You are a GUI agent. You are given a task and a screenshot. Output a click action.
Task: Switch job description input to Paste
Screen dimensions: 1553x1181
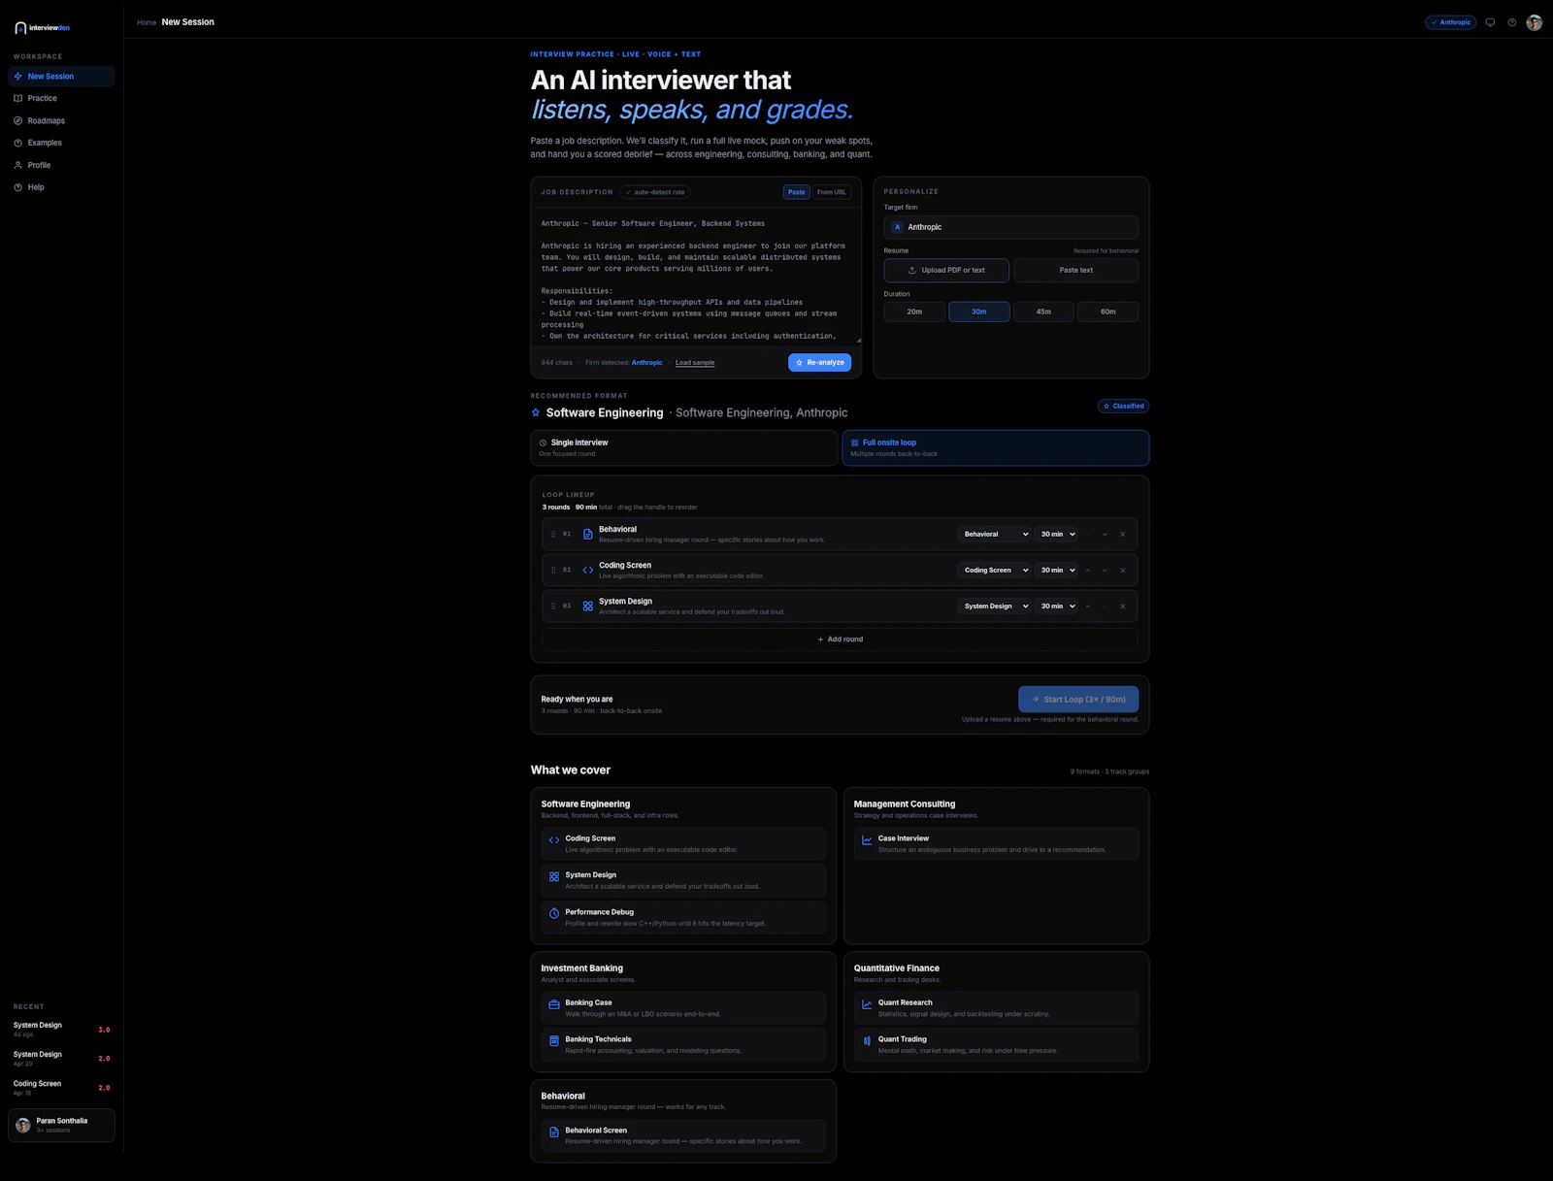796,192
